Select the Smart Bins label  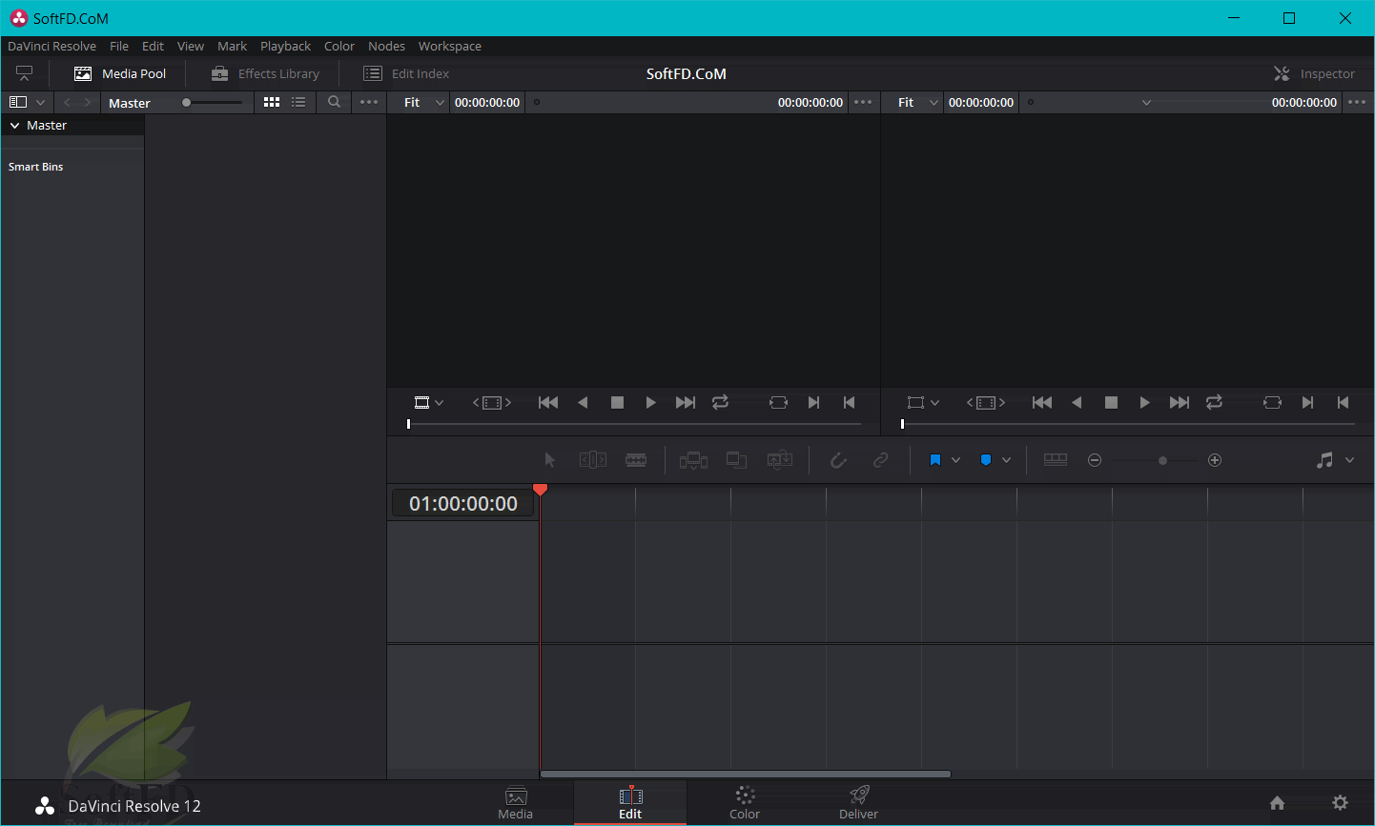36,167
